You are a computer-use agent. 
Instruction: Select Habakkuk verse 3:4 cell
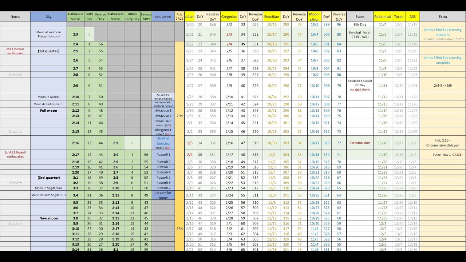point(75,195)
